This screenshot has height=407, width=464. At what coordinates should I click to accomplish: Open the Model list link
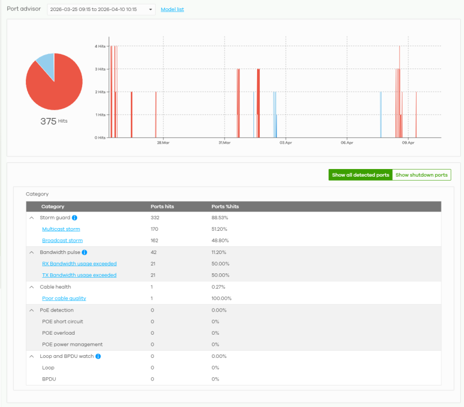tap(172, 9)
